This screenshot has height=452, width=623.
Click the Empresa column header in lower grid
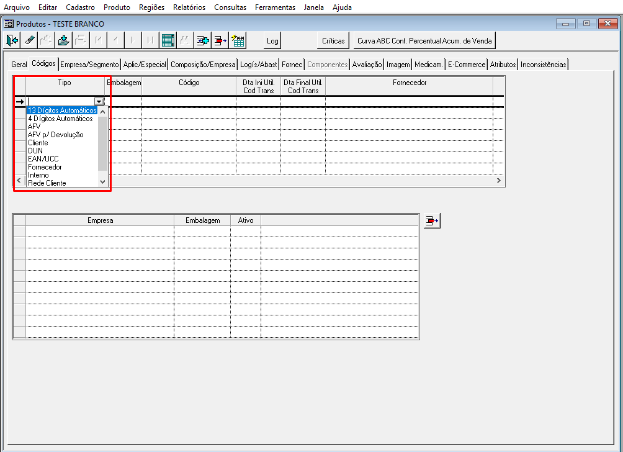[x=100, y=220]
